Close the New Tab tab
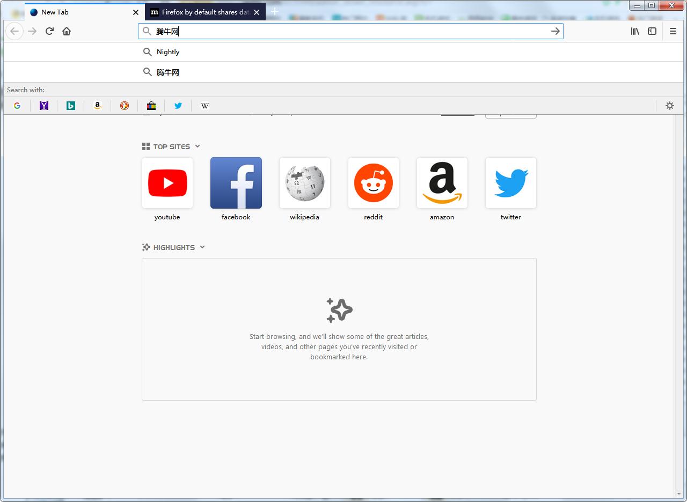Viewport: 687px width, 502px height. pyautogui.click(x=136, y=12)
